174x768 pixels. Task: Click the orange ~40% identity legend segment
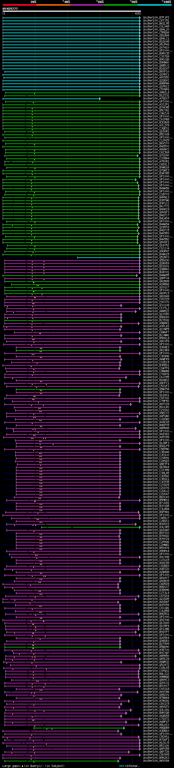pos(53,5)
